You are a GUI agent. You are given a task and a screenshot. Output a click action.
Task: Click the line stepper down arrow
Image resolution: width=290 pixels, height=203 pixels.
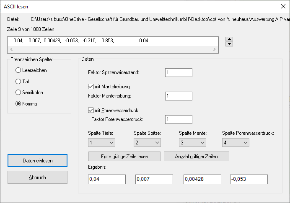[x=229, y=44]
